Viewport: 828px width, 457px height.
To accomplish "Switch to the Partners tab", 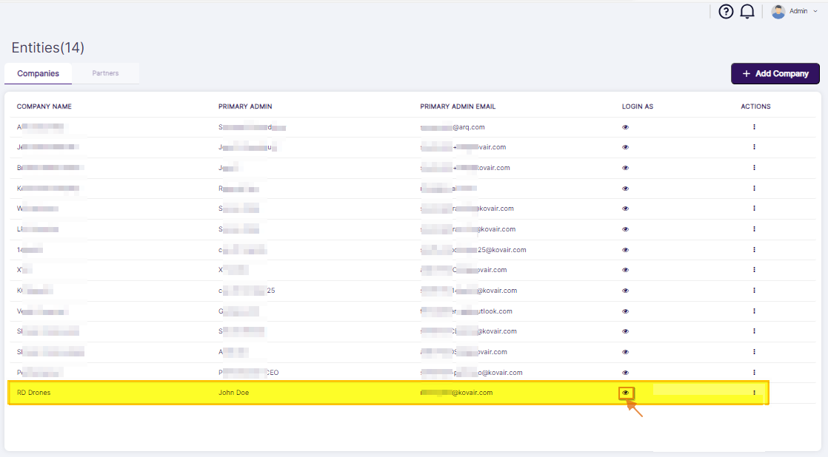I will 105,74.
